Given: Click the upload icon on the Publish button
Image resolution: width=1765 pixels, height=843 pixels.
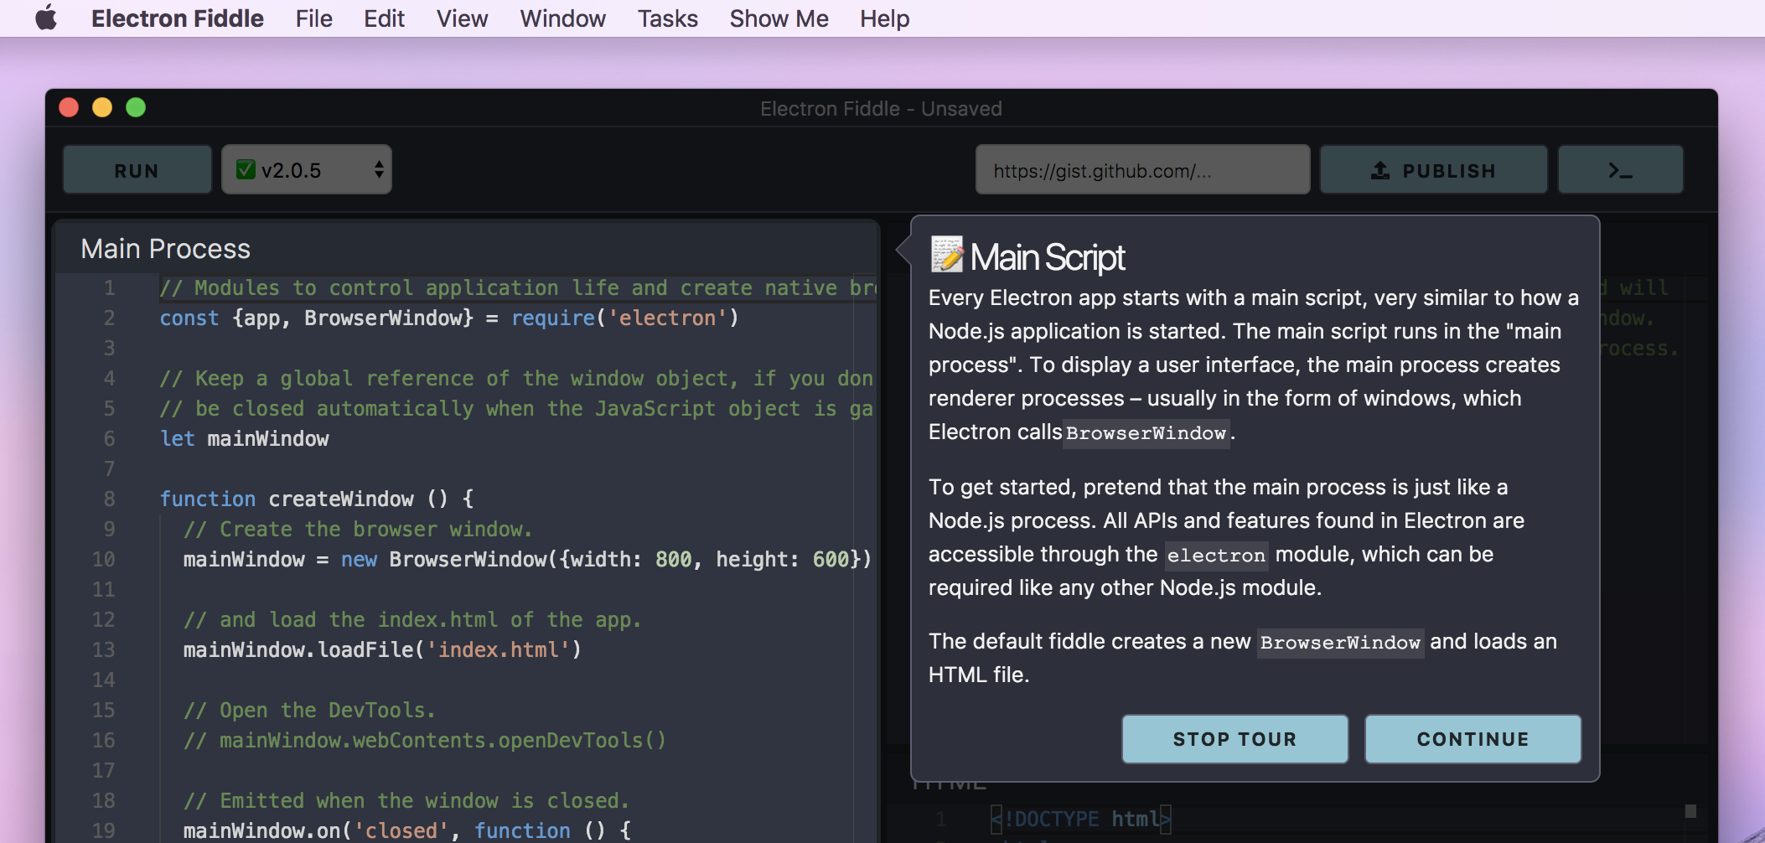Looking at the screenshot, I should point(1380,170).
